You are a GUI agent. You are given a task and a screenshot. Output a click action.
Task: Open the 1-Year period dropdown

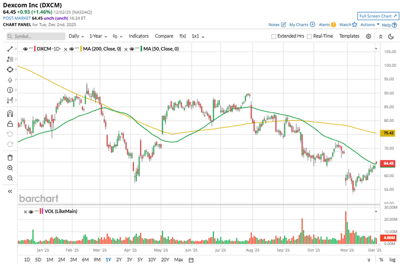(x=98, y=36)
